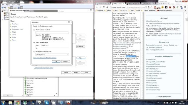Reload the Reddit page in Chrome
This screenshot has width=188, height=105.
tap(104, 7)
